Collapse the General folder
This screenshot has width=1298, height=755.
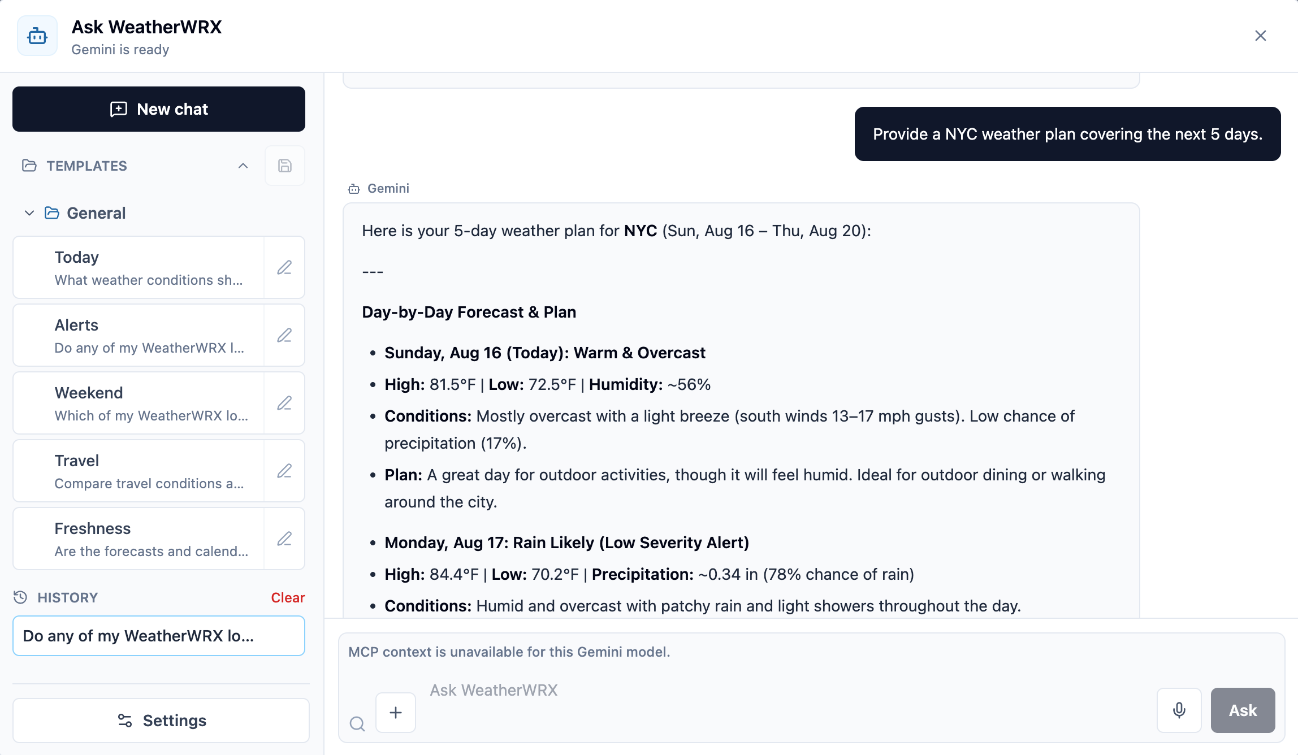[29, 213]
